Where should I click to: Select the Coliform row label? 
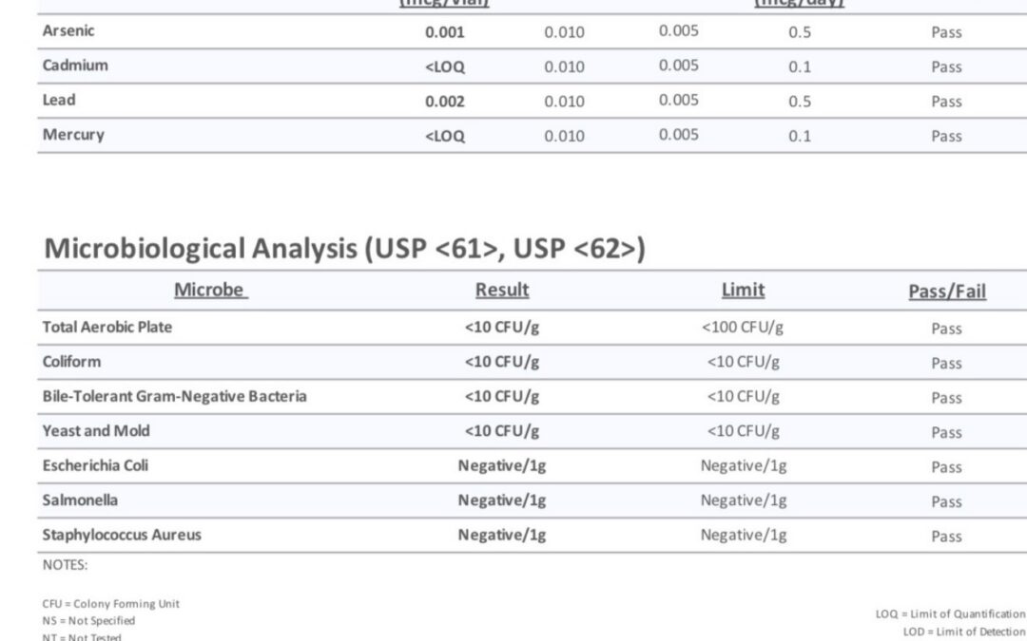pyautogui.click(x=71, y=362)
